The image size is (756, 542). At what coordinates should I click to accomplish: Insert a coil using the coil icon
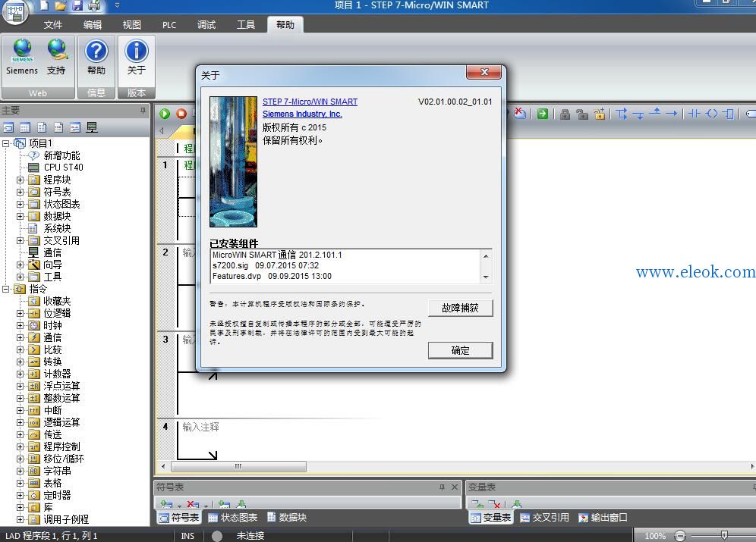click(712, 114)
